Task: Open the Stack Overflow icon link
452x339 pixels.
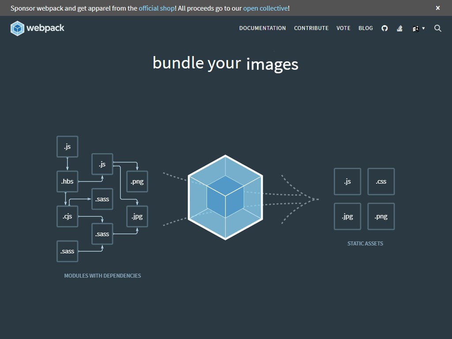Action: (399, 28)
